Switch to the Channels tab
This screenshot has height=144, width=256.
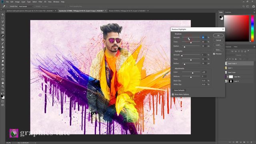(x=228, y=47)
